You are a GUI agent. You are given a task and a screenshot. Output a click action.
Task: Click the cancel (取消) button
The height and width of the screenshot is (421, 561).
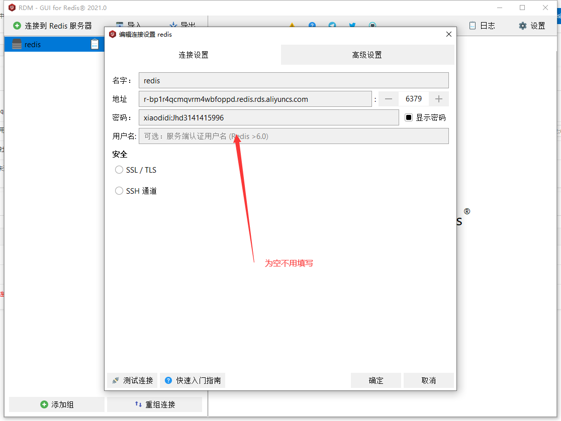429,380
